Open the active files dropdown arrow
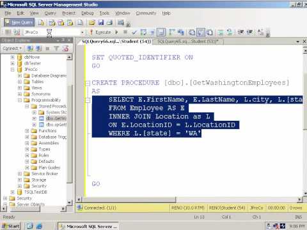The width and height of the screenshot is (307, 230). [x=298, y=42]
